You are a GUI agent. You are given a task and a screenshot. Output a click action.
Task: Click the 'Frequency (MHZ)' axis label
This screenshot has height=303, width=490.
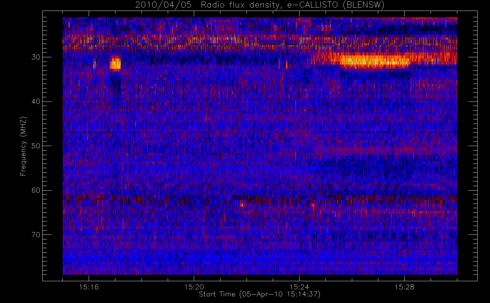23,146
